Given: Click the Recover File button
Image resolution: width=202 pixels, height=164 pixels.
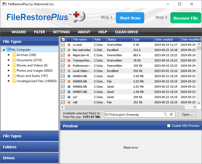Looking at the screenshot, I should 186,18.
